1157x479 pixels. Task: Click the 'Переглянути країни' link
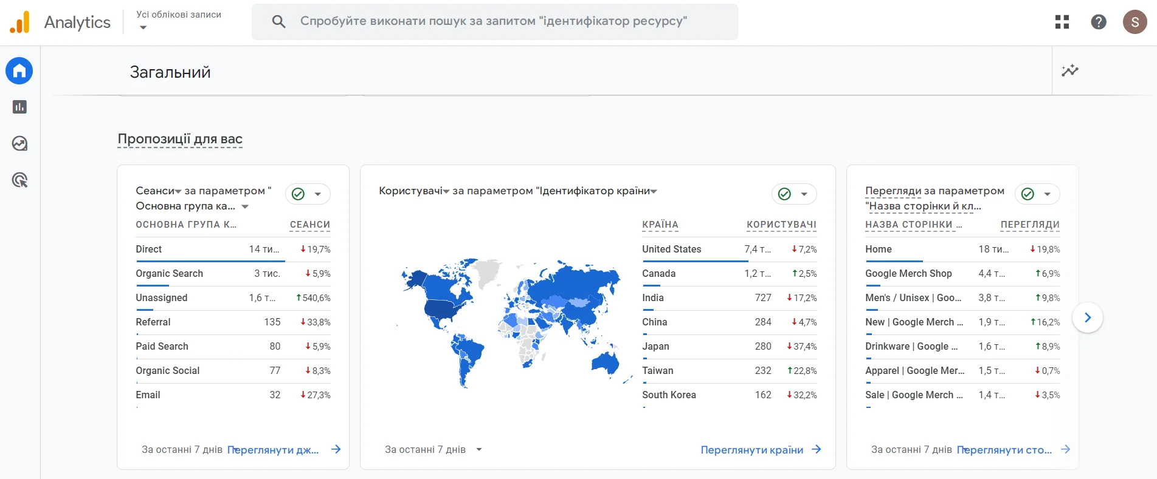[752, 450]
